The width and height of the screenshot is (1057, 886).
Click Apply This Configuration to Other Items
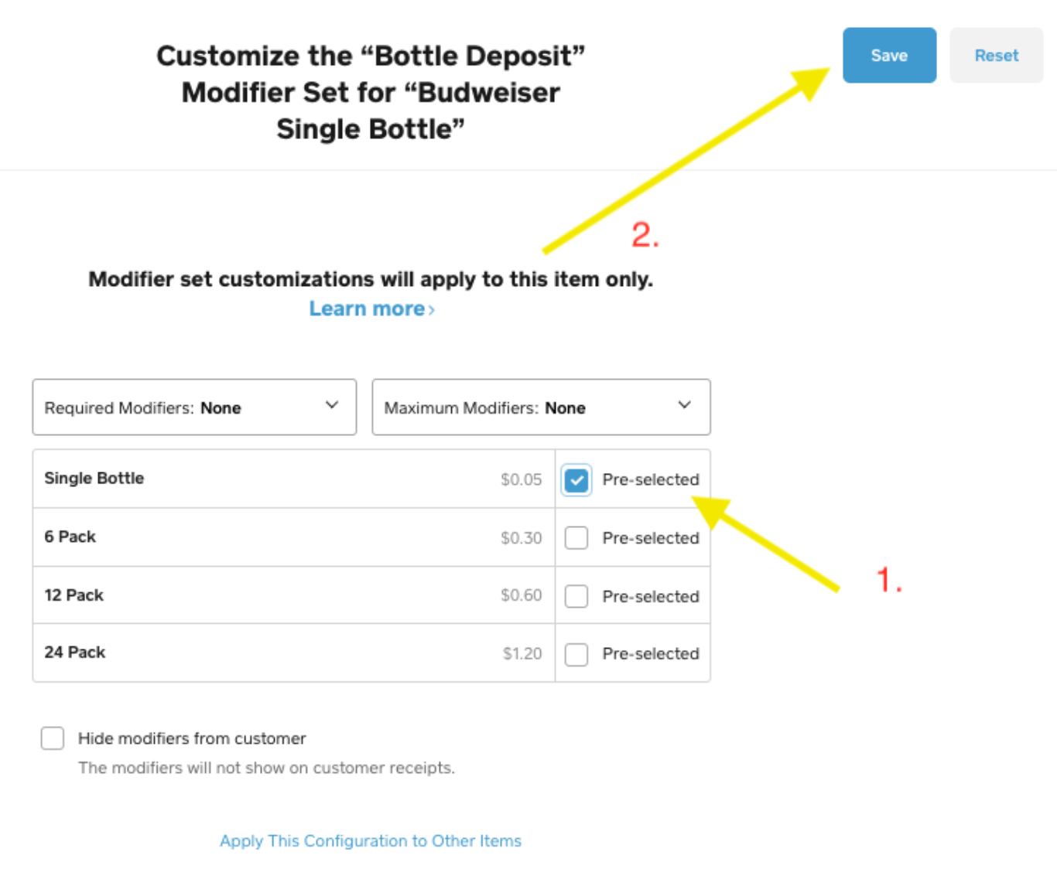pos(371,841)
